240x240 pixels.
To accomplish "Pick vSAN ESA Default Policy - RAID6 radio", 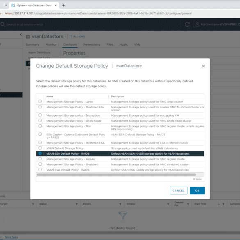I will [x=40, y=169].
